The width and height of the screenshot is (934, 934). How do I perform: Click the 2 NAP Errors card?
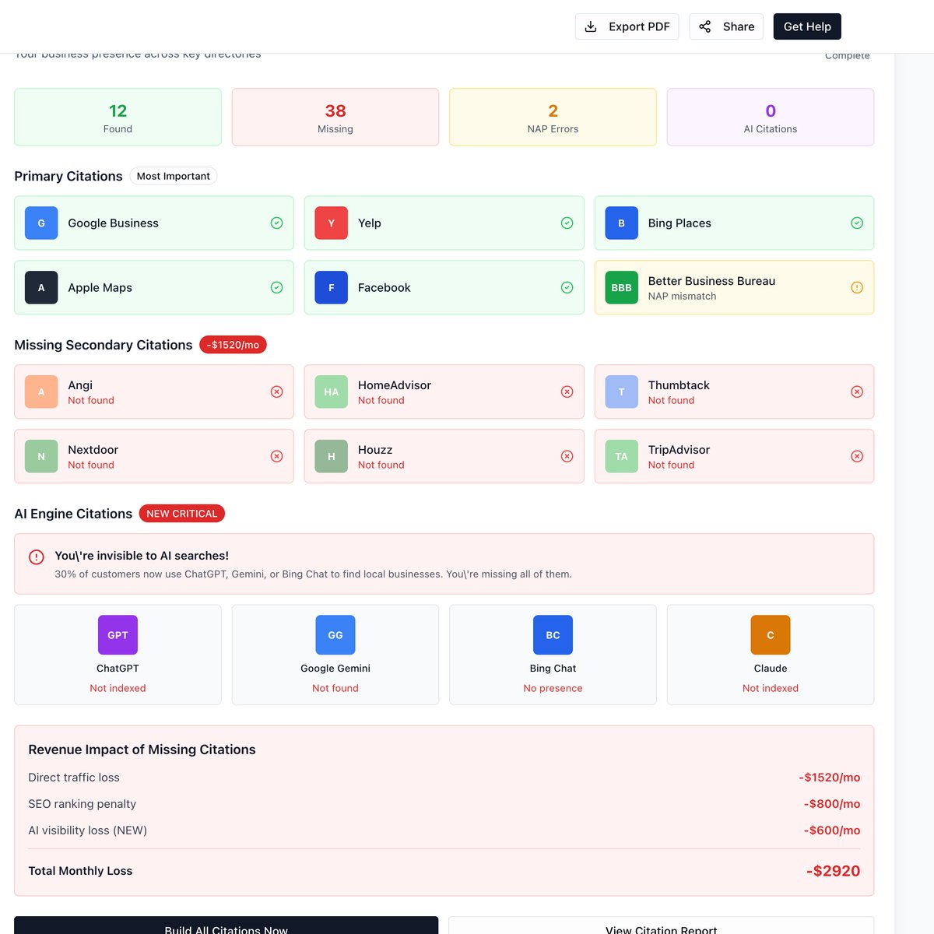553,117
